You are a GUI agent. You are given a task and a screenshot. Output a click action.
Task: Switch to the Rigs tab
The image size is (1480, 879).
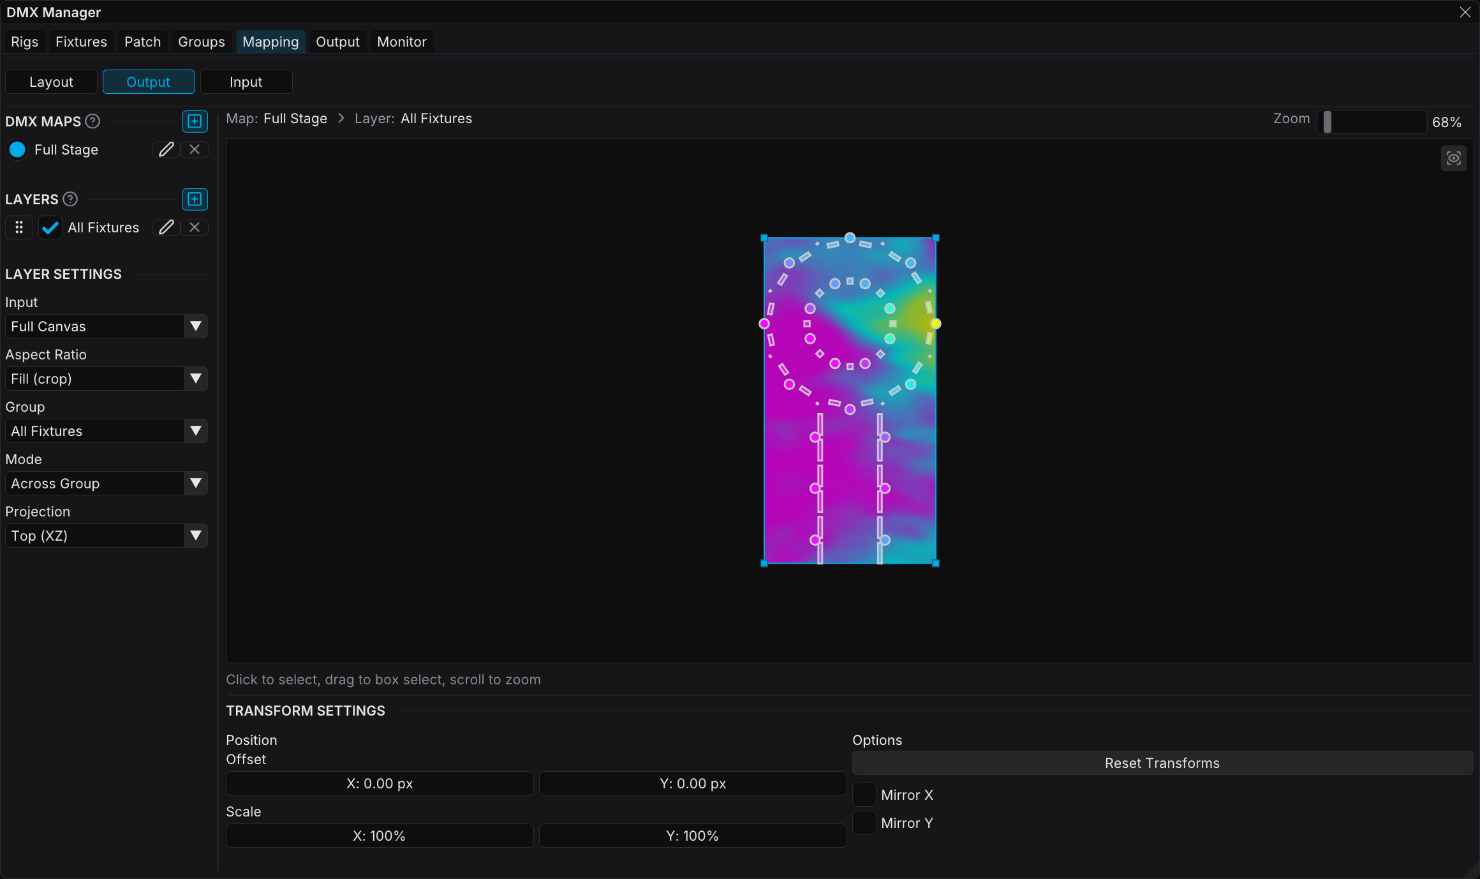click(24, 41)
